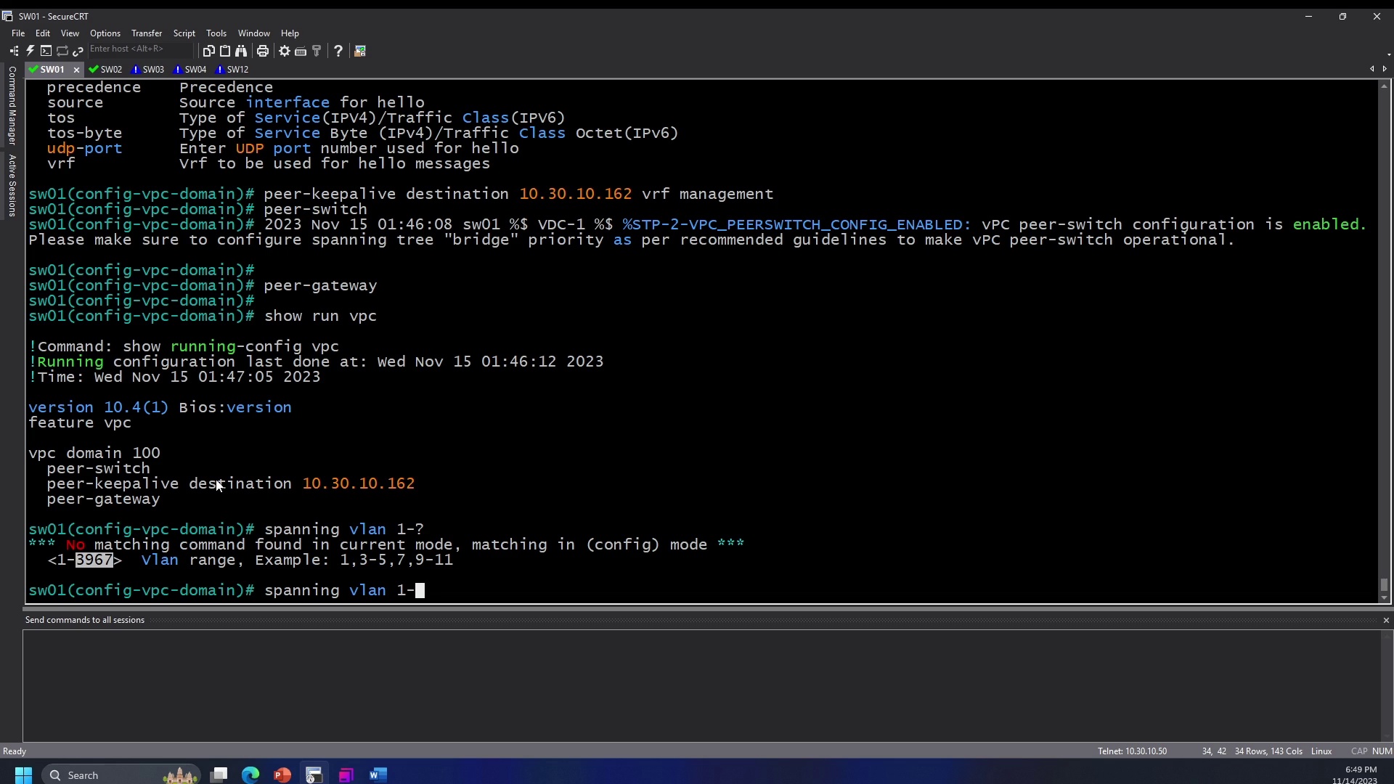The width and height of the screenshot is (1394, 784).
Task: Click the Linux indicator in status bar
Action: click(x=1323, y=751)
